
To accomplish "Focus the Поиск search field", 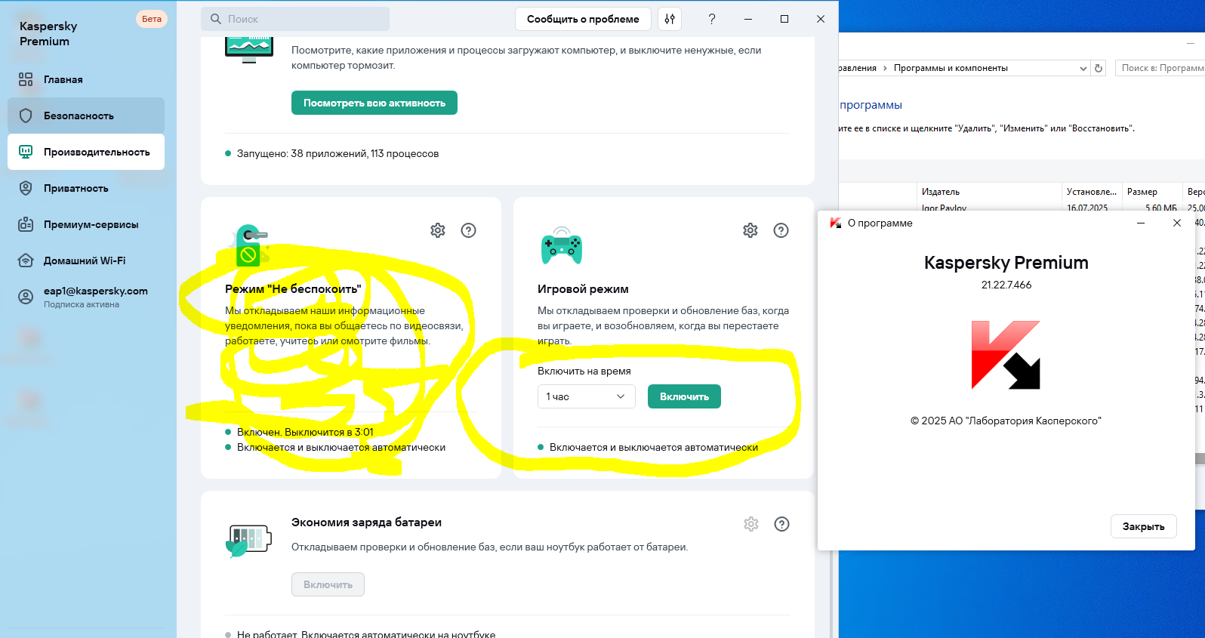I will point(295,19).
